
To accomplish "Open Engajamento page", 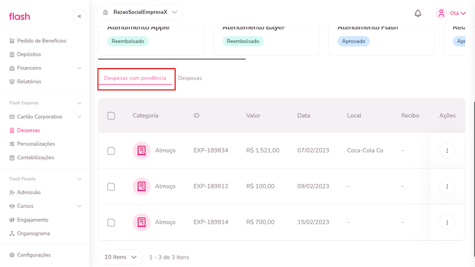I will click(32, 220).
